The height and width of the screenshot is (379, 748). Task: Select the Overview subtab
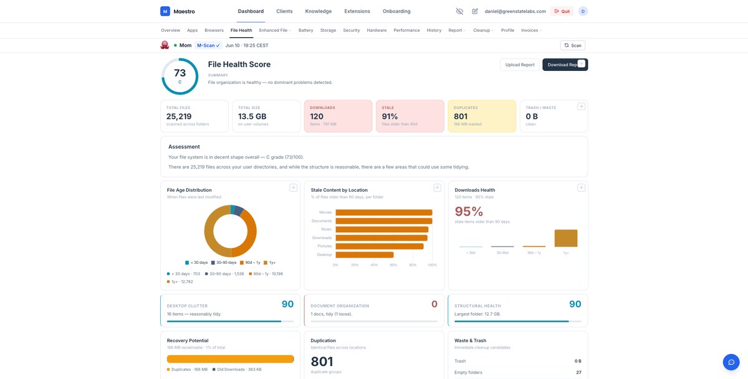tap(171, 30)
